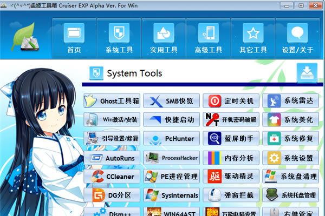Open 开机密码破解 tool
This screenshot has width=325, height=216.
(231, 119)
